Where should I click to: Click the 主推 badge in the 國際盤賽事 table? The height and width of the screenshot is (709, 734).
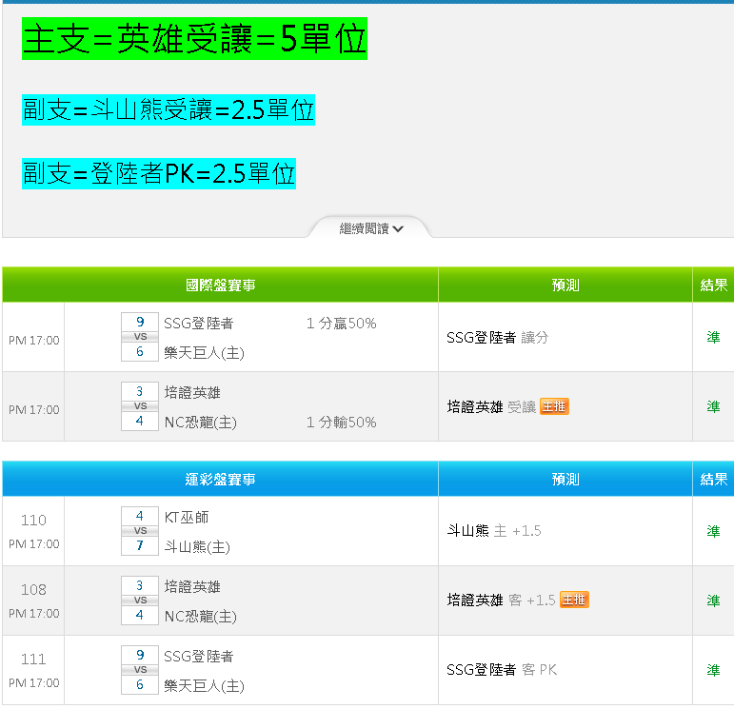[554, 406]
